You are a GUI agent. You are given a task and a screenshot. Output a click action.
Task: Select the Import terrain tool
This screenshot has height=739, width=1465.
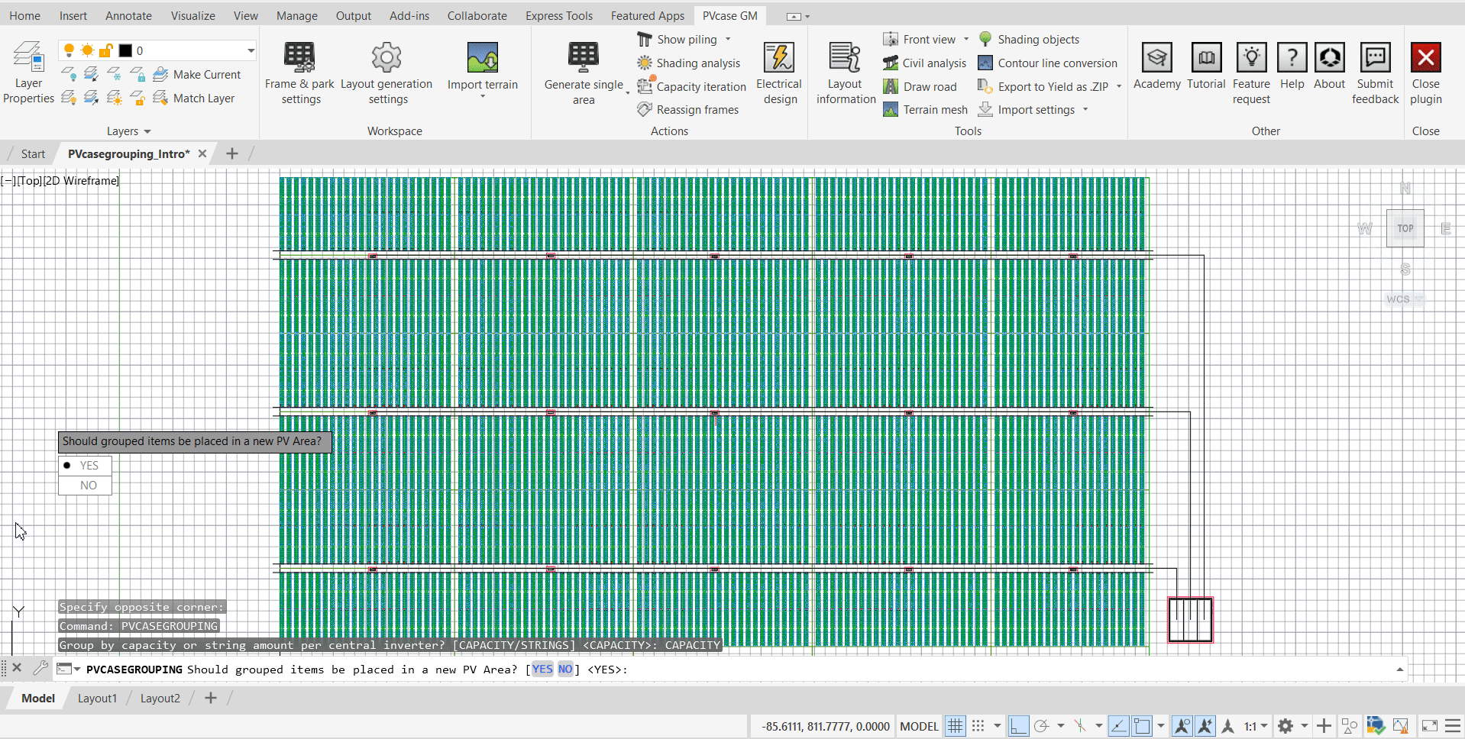(x=483, y=73)
